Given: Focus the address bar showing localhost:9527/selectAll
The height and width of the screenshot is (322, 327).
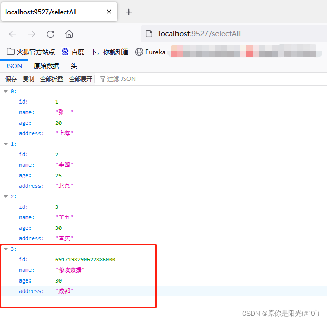Looking at the screenshot, I should 234,34.
